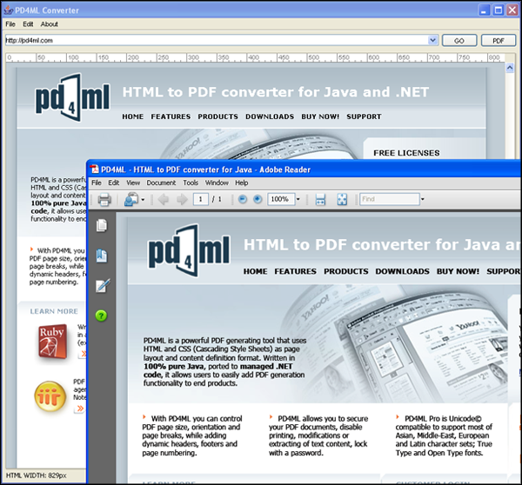522x485 pixels.
Task: Click the orange arrow link beside the orange round icon
Action: [80, 409]
